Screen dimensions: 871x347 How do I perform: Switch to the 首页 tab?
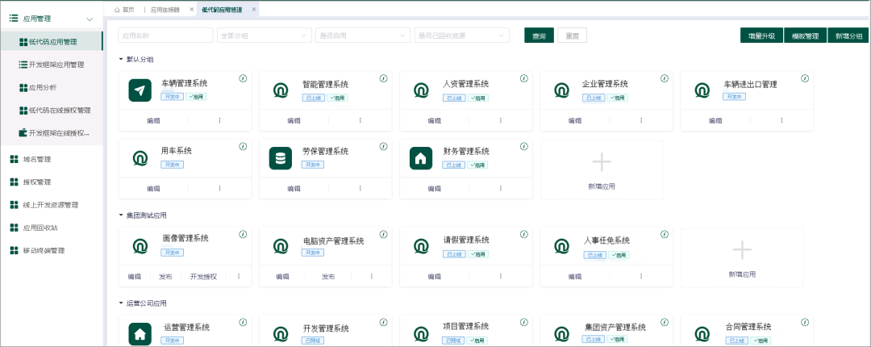coord(123,10)
